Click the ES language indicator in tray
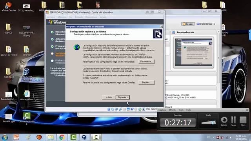This screenshot has height=141, width=251. [208, 137]
